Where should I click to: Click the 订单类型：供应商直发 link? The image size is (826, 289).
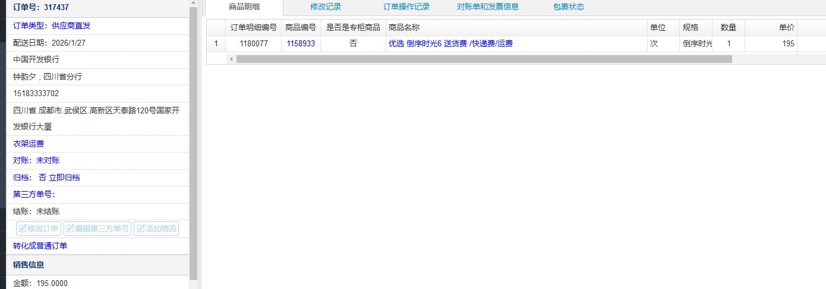(52, 26)
